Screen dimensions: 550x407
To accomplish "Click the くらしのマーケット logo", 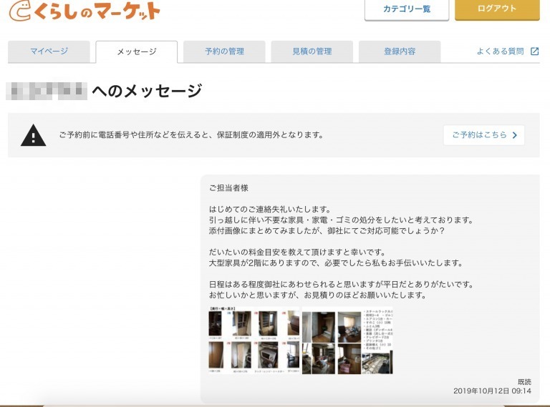I will pyautogui.click(x=85, y=11).
